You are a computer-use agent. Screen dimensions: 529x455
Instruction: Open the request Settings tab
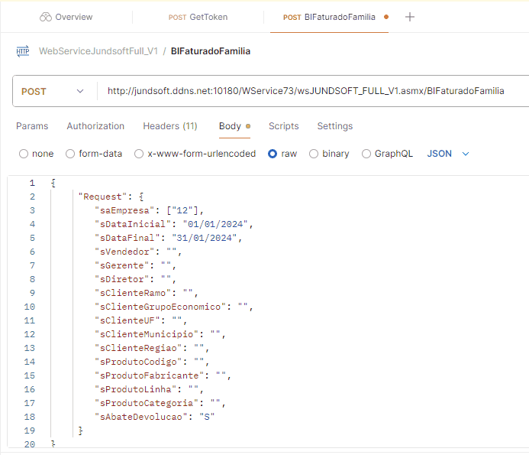pyautogui.click(x=334, y=126)
